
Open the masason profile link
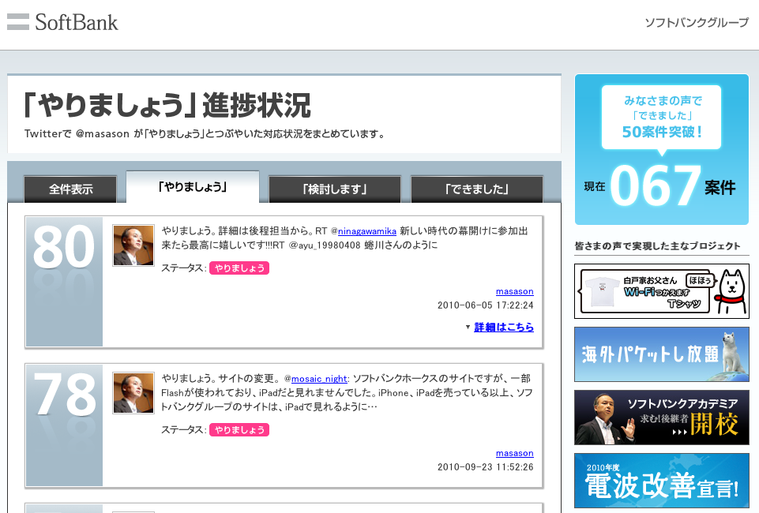[514, 290]
